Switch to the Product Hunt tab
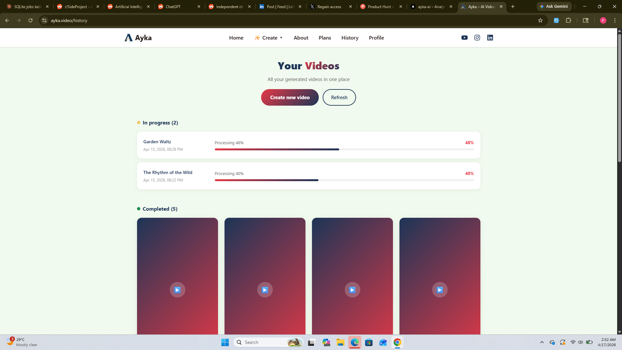Image resolution: width=622 pixels, height=350 pixels. [381, 6]
